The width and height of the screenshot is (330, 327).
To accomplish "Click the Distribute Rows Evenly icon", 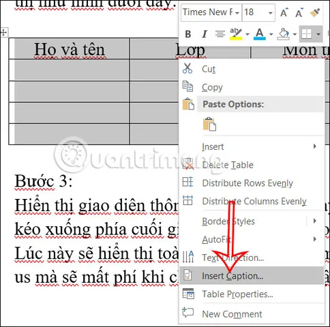I will [x=187, y=182].
